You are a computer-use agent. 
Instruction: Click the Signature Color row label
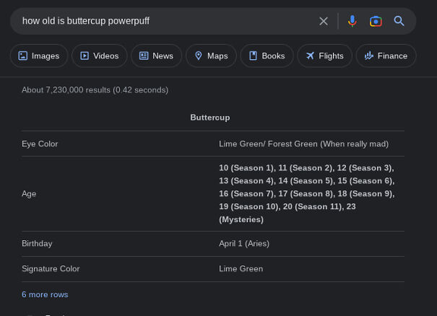[51, 268]
